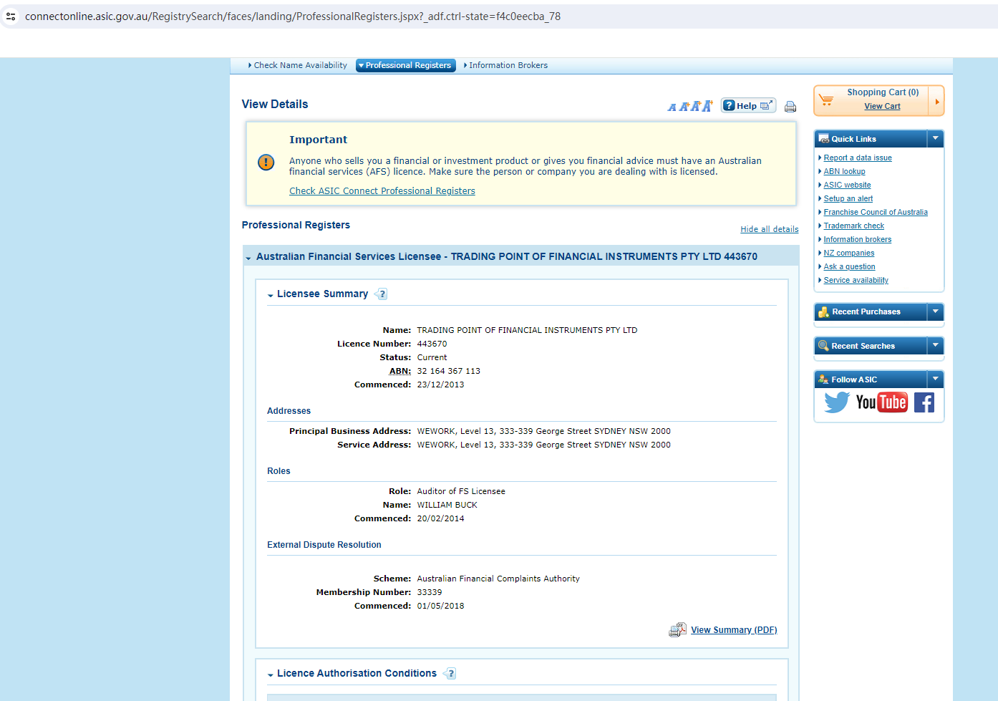Open ASIC's Twitter page via bird icon
Image resolution: width=998 pixels, height=701 pixels.
pyautogui.click(x=836, y=402)
